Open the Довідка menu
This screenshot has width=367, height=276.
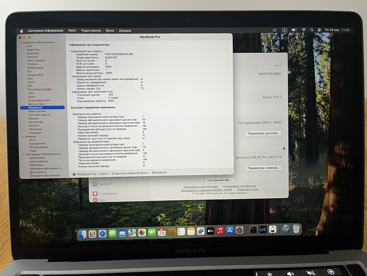[x=125, y=30]
